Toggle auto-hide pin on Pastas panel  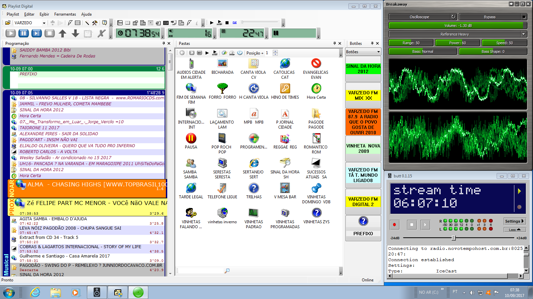[334, 44]
